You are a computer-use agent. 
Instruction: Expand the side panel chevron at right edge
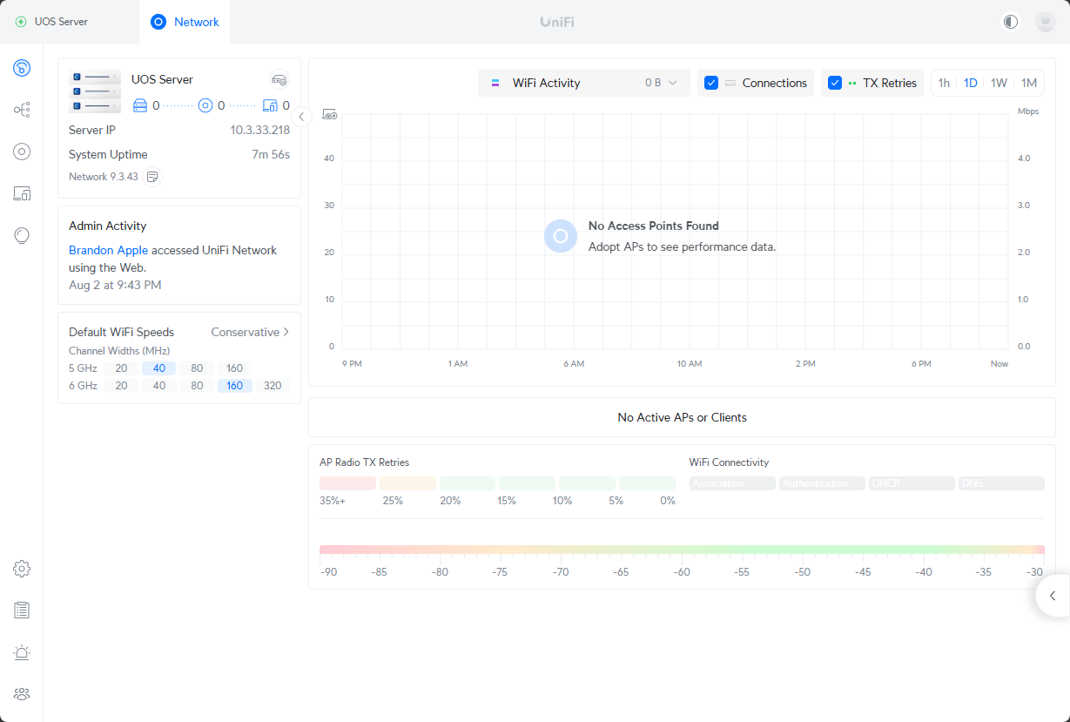[1053, 596]
